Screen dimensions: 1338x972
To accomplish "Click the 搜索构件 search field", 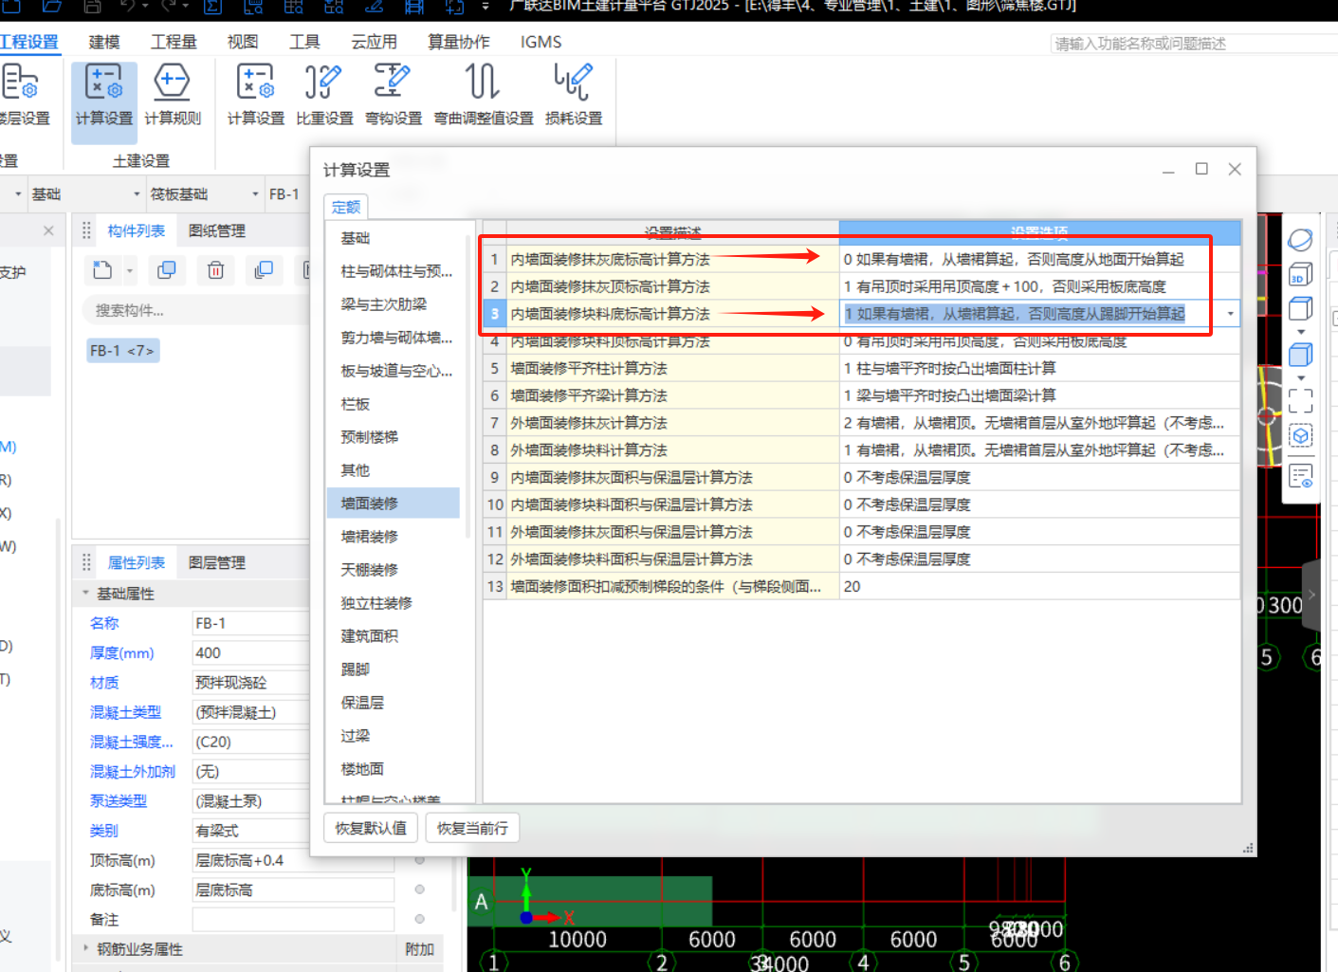I will 194,310.
